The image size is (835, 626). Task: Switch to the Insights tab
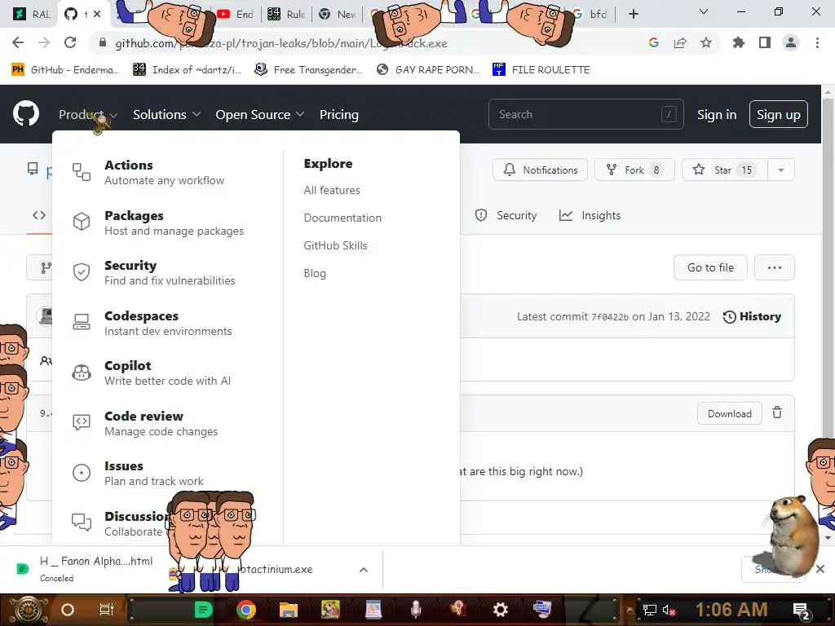coord(590,215)
